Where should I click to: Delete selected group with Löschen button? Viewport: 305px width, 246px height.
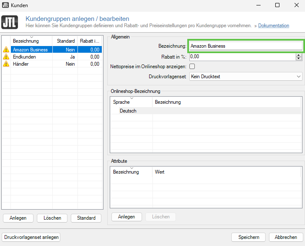52,218
